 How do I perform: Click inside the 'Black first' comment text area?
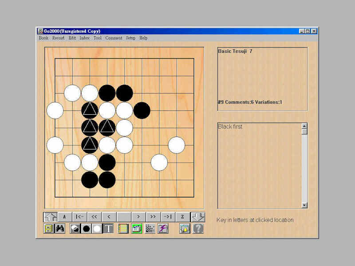pyautogui.click(x=260, y=165)
